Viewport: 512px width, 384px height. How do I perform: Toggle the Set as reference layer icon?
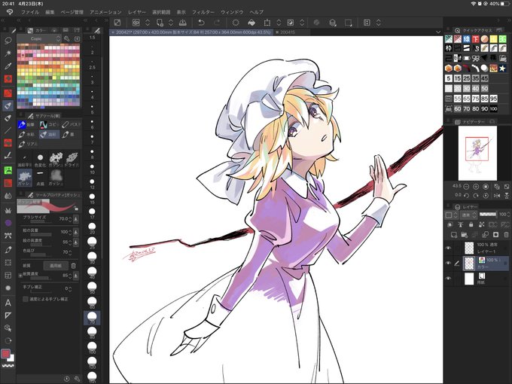tap(460, 224)
